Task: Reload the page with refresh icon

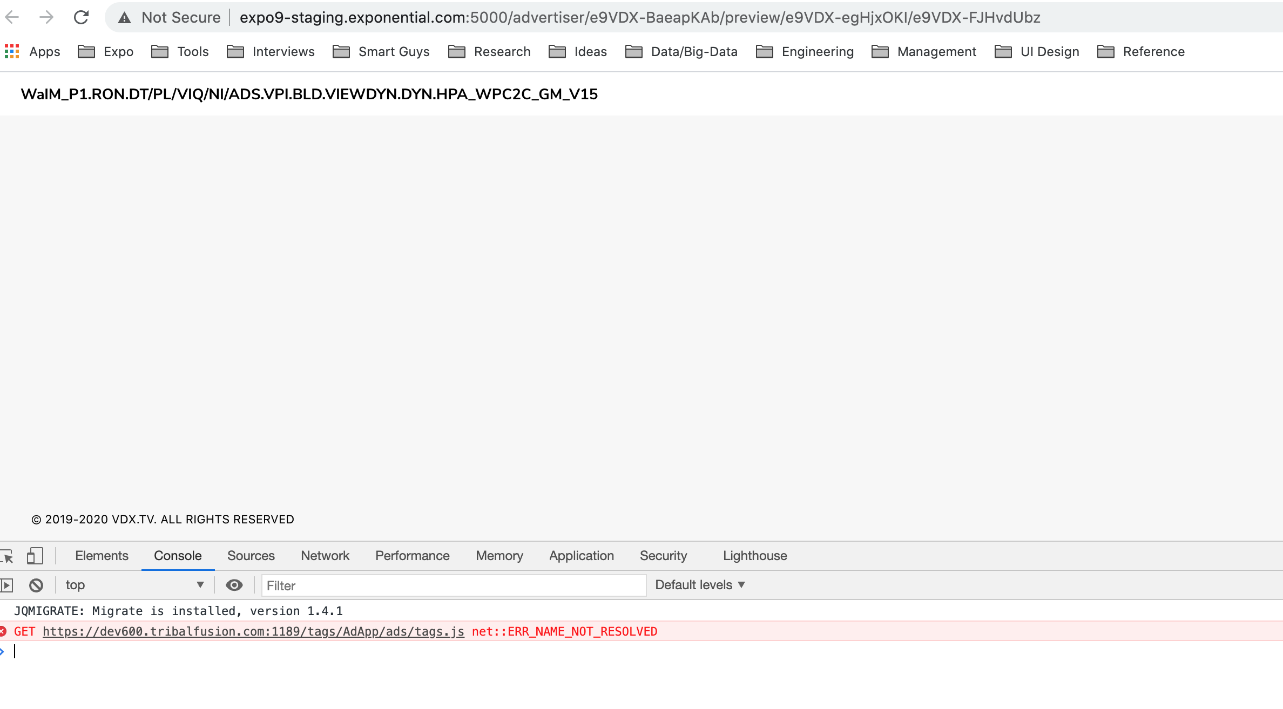Action: pos(81,17)
